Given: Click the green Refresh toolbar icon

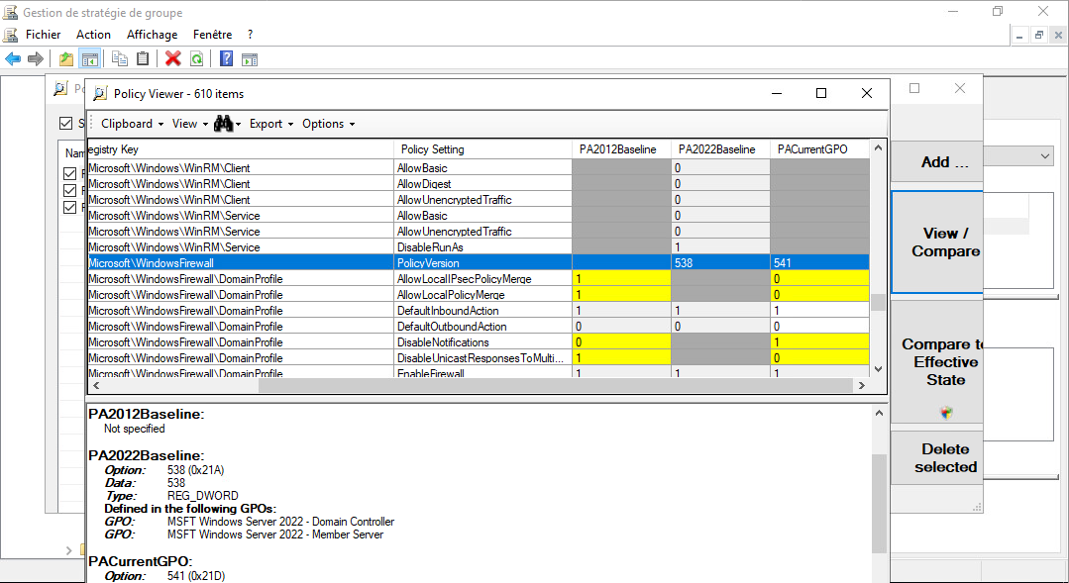Looking at the screenshot, I should click(197, 59).
